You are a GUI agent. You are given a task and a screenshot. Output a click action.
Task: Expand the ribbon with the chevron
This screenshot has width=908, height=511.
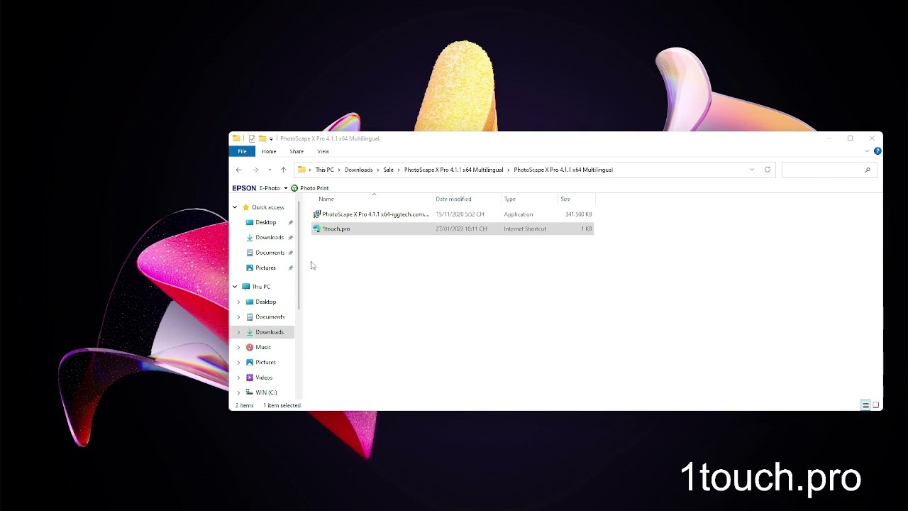tap(868, 151)
